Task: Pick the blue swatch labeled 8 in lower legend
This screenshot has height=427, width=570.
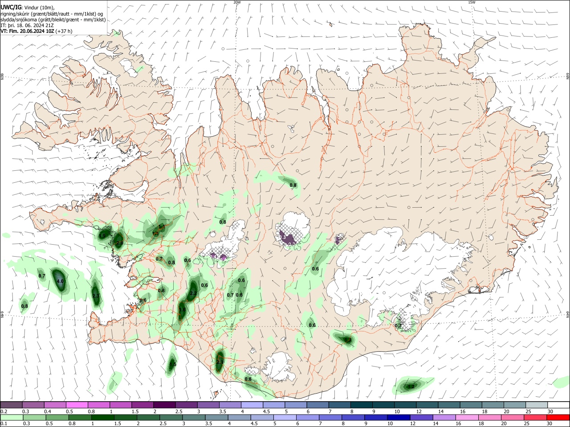Action: [x=353, y=417]
